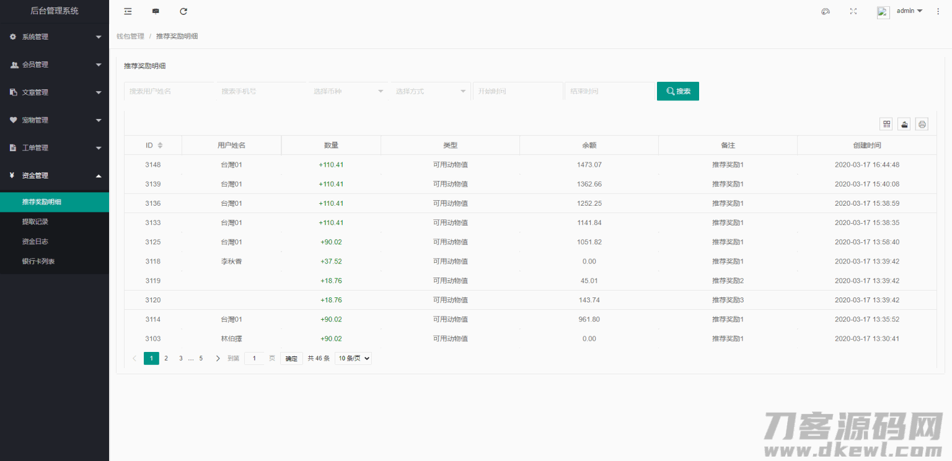
Task: Click the 搜索用户姓名 input field
Action: [x=169, y=91]
